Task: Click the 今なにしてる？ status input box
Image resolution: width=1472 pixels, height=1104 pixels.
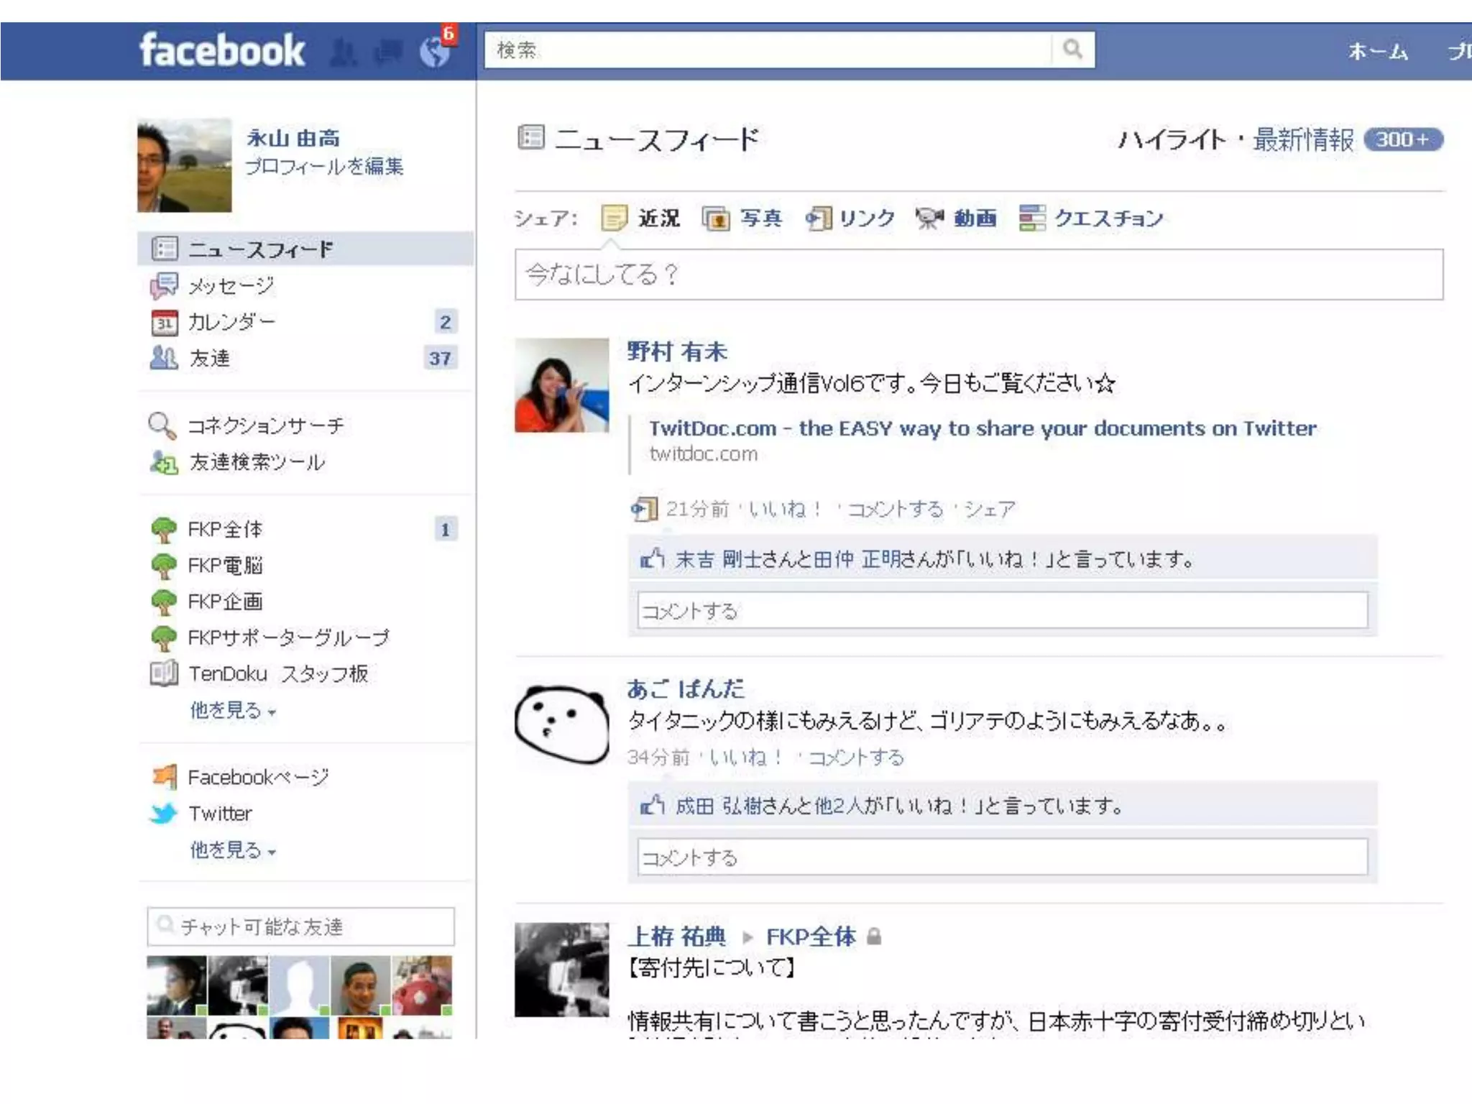Action: pos(978,275)
